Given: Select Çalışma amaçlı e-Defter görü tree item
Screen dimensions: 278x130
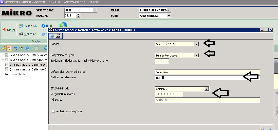Looking at the screenshot, I should pyautogui.click(x=26, y=69).
